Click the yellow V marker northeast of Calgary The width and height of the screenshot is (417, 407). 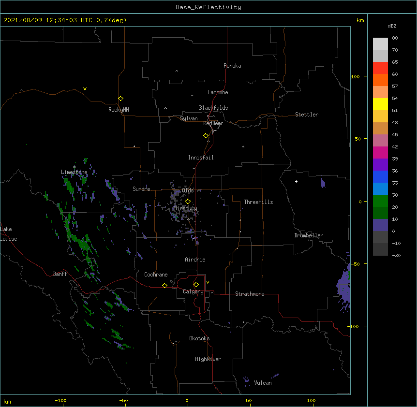(x=208, y=282)
